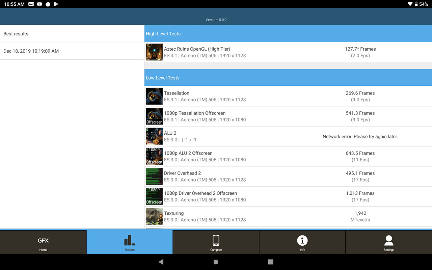This screenshot has height=270, width=432.
Task: Tap the 1080p ALU 2 Offscreen thumbnail
Action: coord(154,156)
